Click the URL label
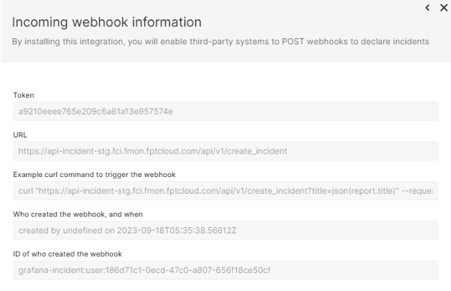451x291 pixels. (x=19, y=135)
